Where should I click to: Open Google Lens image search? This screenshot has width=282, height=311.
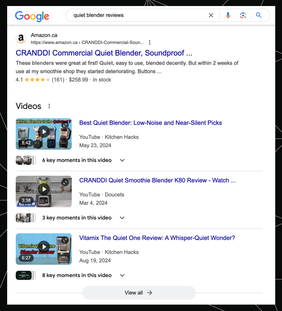pyautogui.click(x=243, y=15)
